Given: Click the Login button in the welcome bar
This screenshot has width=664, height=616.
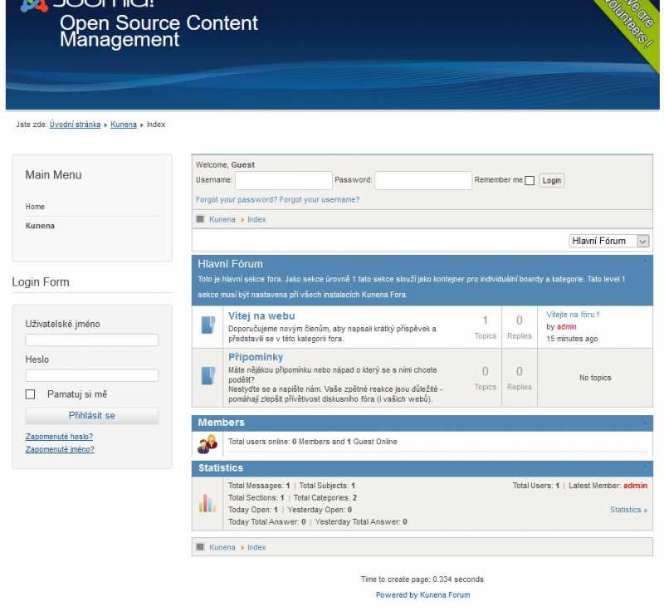Looking at the screenshot, I should (x=551, y=180).
